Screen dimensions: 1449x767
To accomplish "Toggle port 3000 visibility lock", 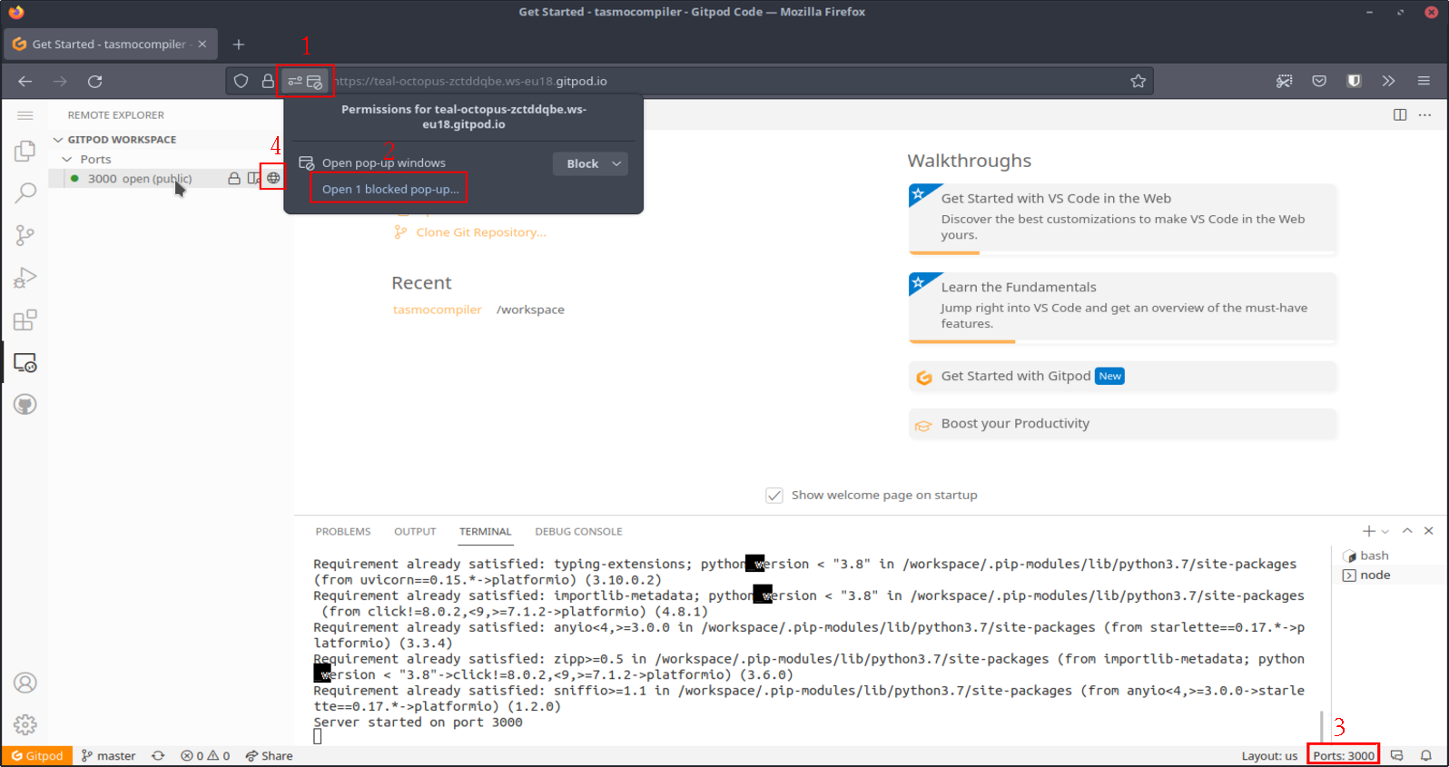I will (x=234, y=178).
